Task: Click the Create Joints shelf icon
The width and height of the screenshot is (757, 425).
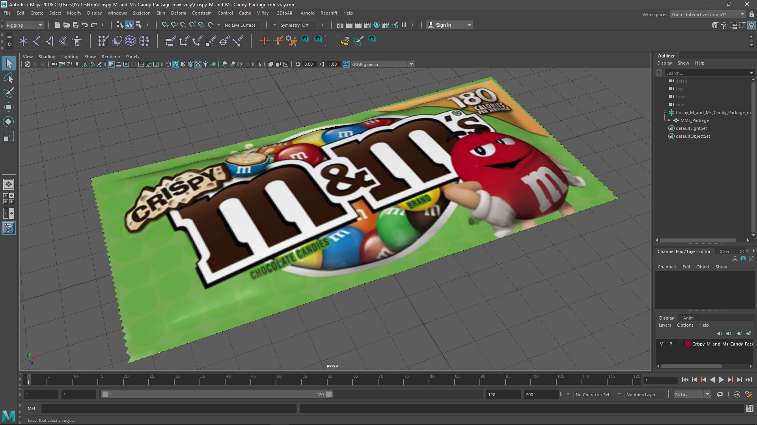Action: [x=37, y=41]
